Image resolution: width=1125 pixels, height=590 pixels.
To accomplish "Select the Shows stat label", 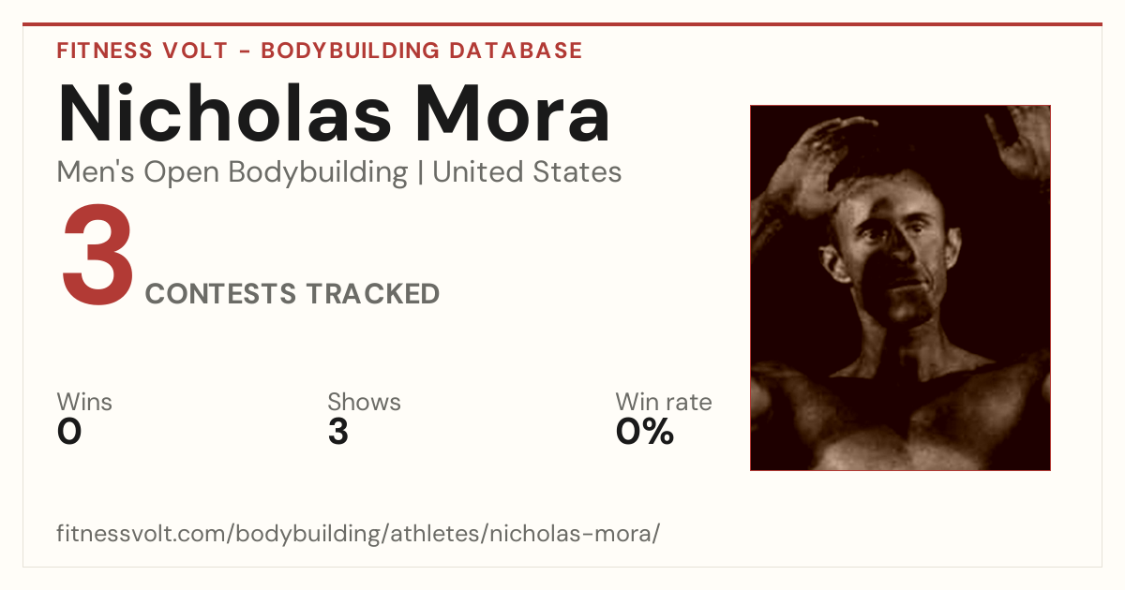I will point(364,402).
